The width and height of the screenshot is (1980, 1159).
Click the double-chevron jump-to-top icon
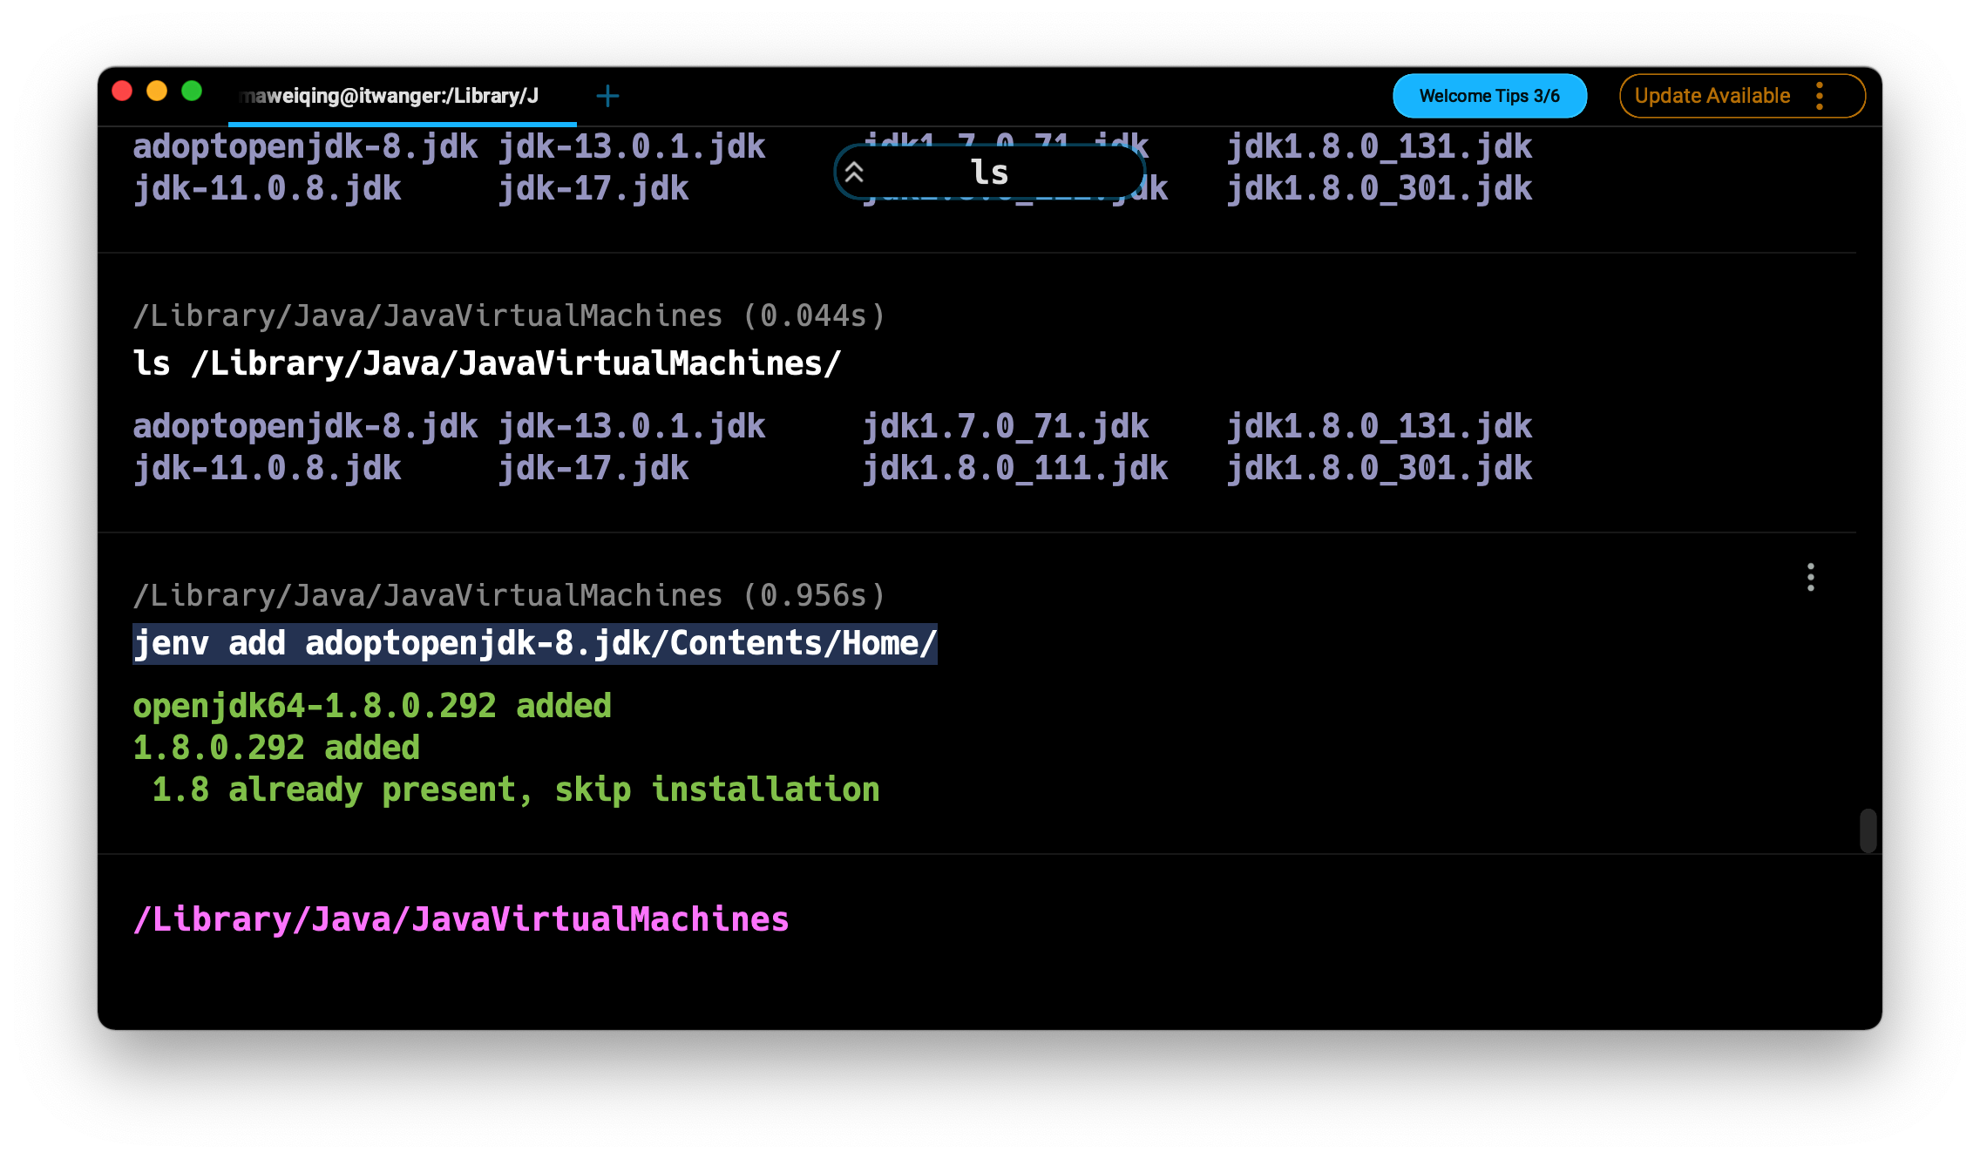(854, 173)
